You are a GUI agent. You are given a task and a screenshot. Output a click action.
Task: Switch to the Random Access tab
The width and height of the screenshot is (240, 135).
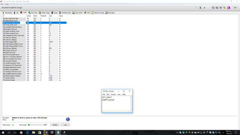tap(97, 13)
